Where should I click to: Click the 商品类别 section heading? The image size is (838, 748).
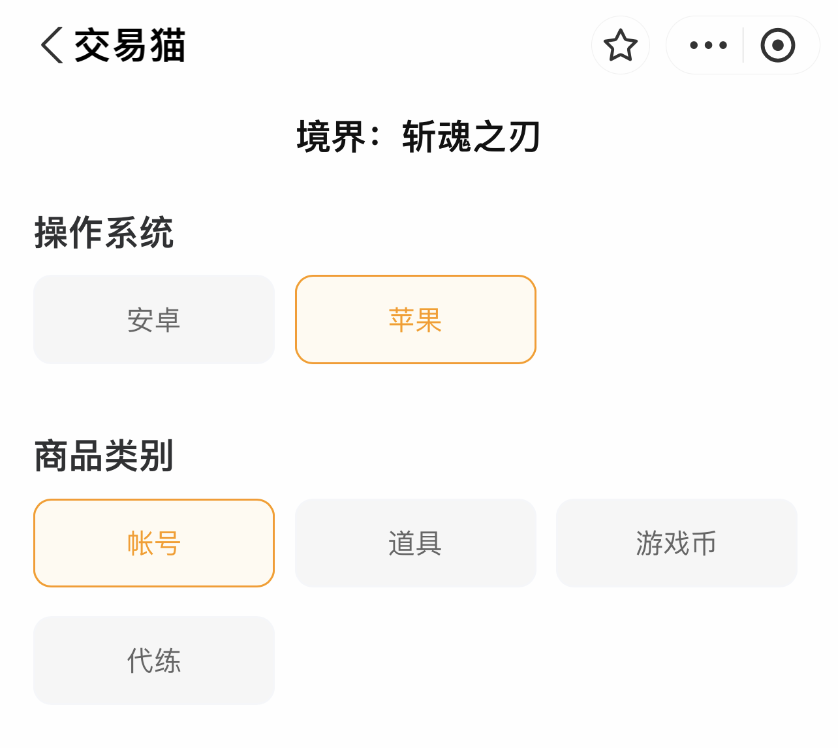click(104, 456)
